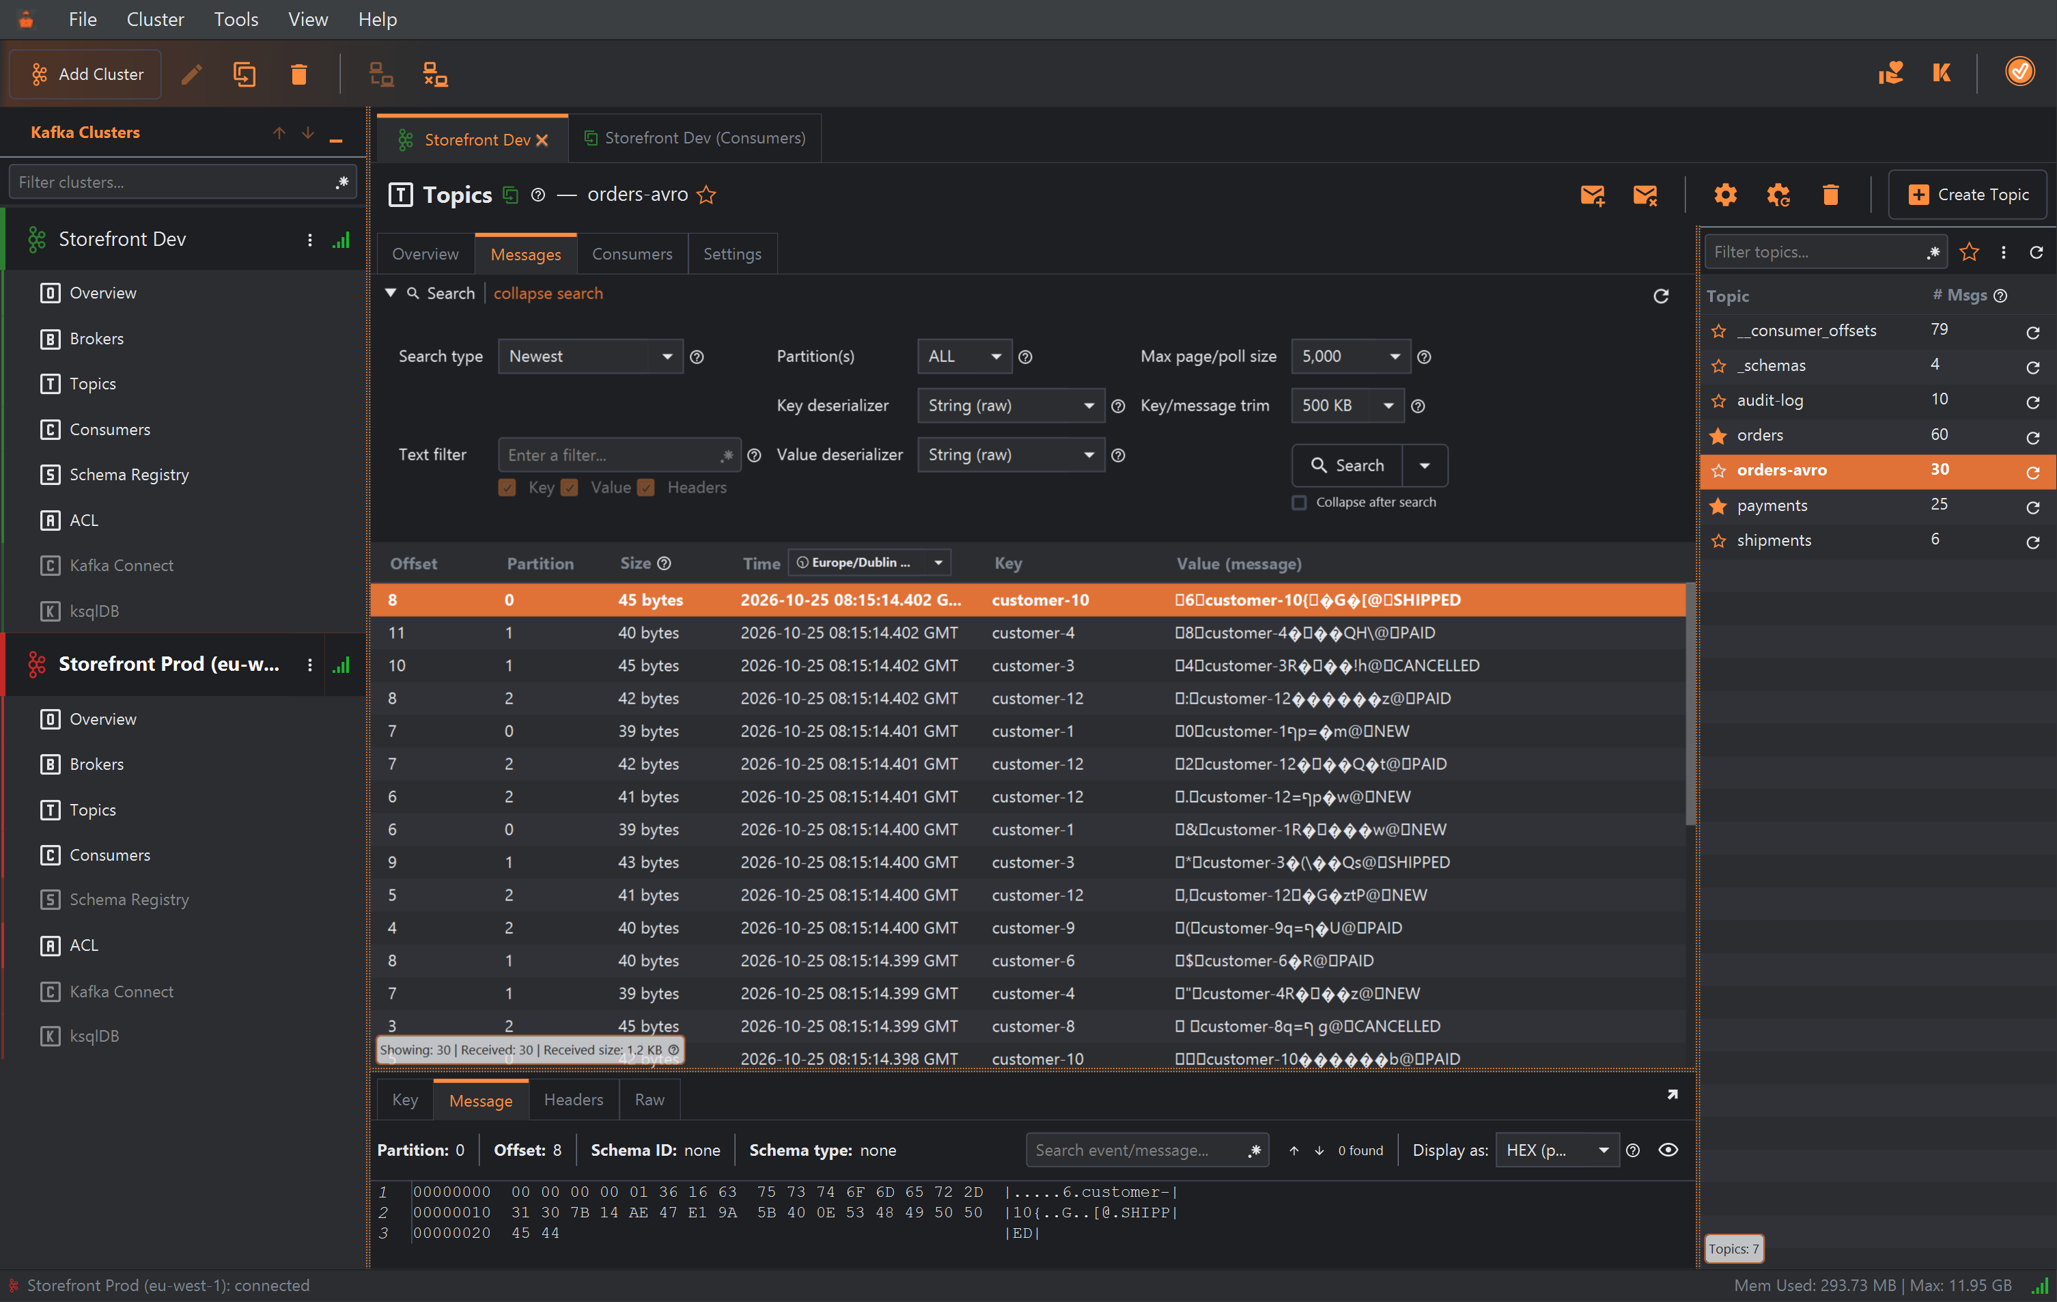Click the K logo icon top right
Viewport: 2057px width, 1302px height.
(x=1942, y=72)
